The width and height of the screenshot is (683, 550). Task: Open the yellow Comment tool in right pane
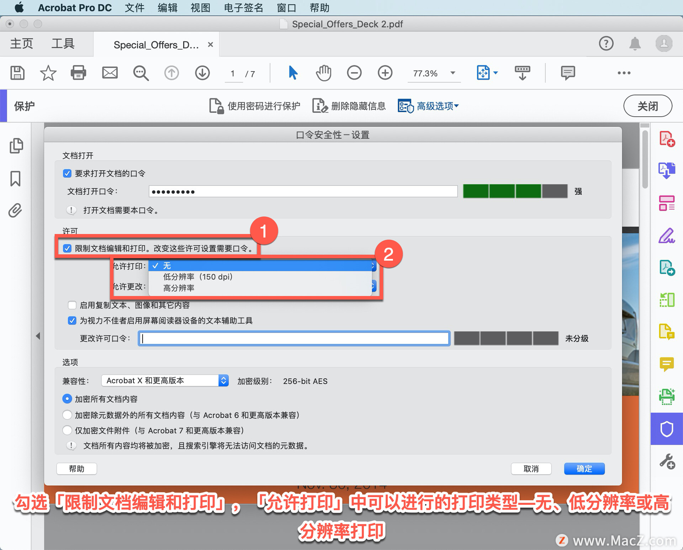coord(667,364)
